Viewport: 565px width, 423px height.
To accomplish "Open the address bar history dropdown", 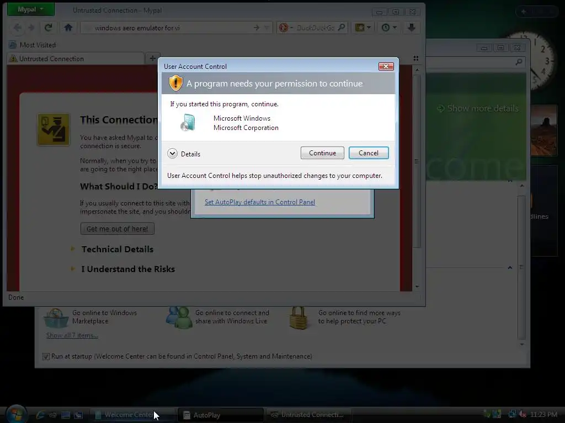I will coord(266,28).
